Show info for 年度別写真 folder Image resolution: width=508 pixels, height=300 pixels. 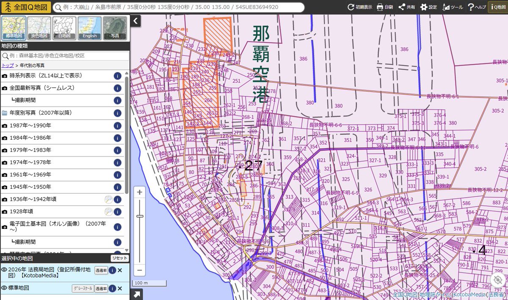118,113
